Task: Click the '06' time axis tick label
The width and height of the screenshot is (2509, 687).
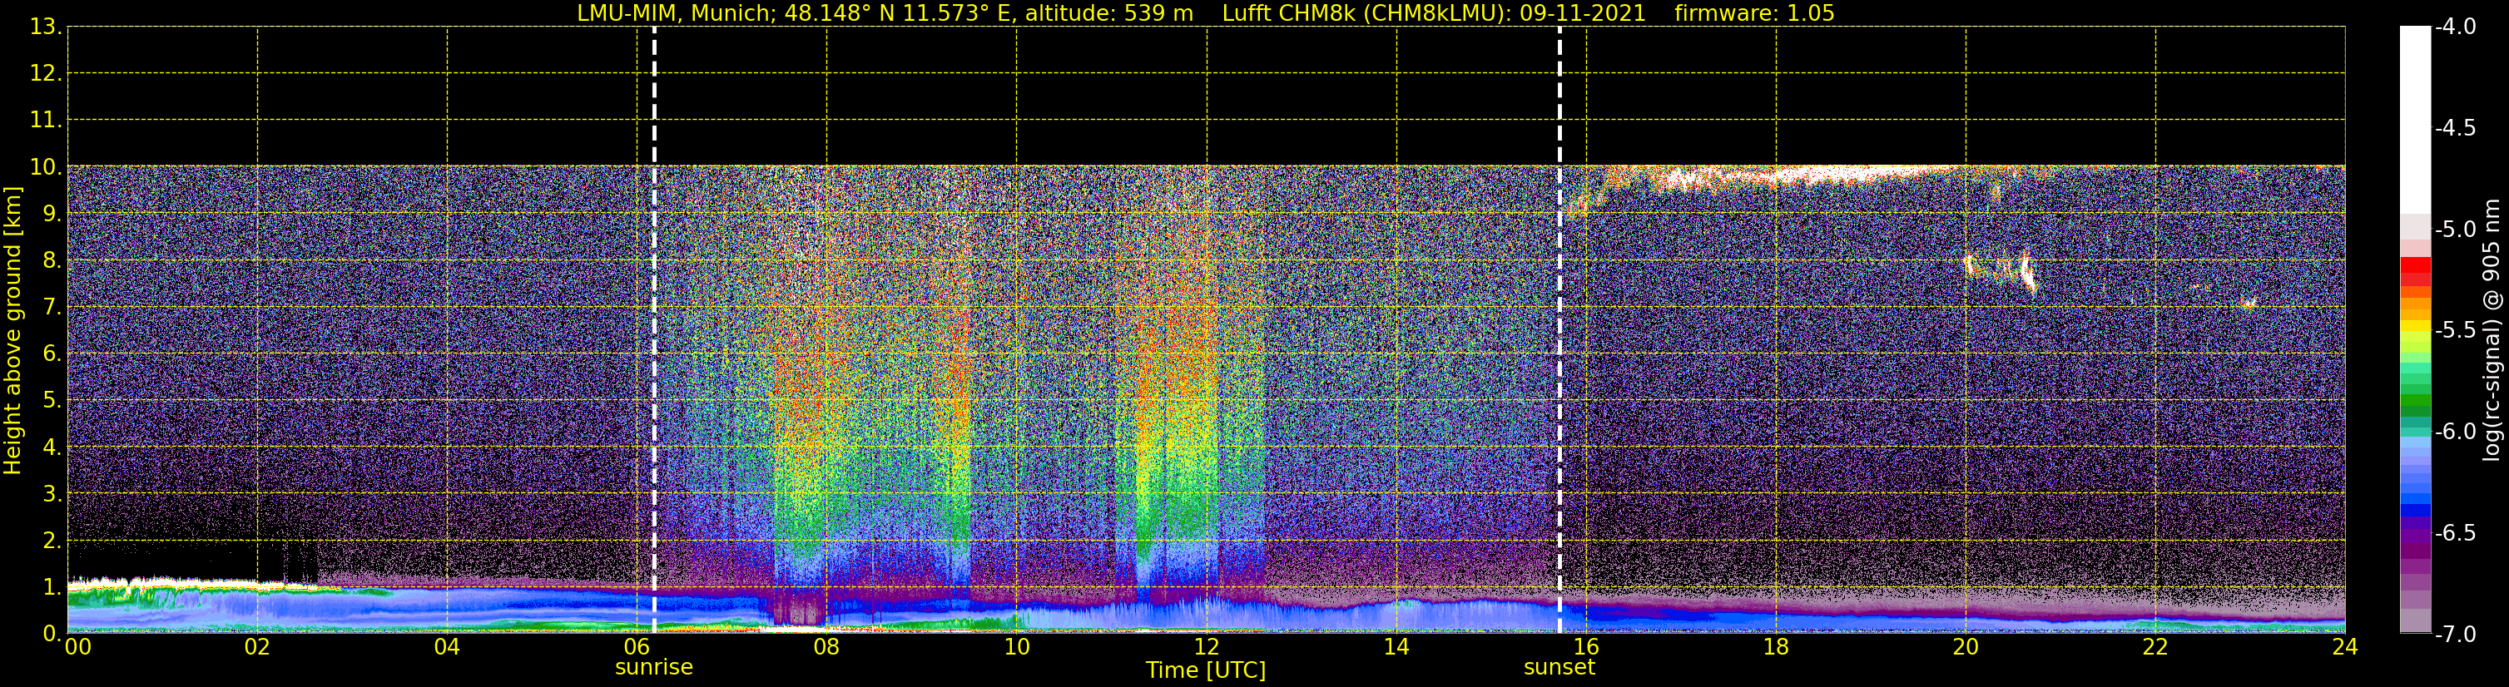Action: click(637, 647)
